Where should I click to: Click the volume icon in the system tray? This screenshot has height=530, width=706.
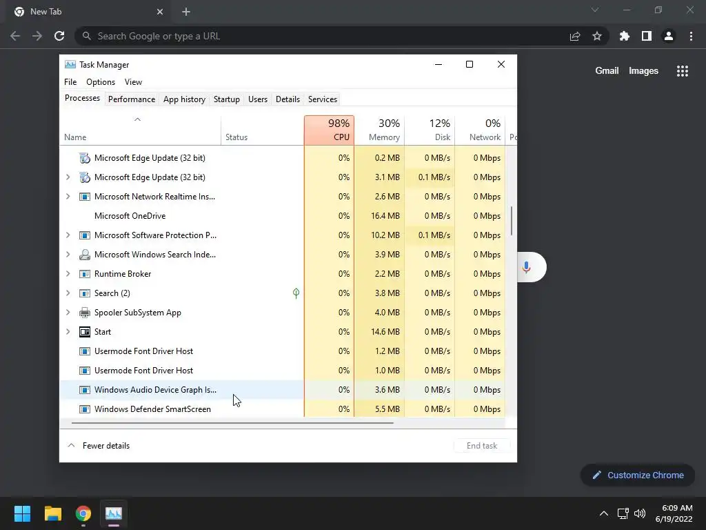click(x=639, y=513)
